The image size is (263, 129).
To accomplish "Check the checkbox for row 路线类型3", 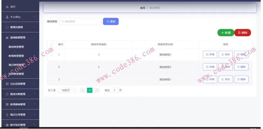I will point(52,55).
